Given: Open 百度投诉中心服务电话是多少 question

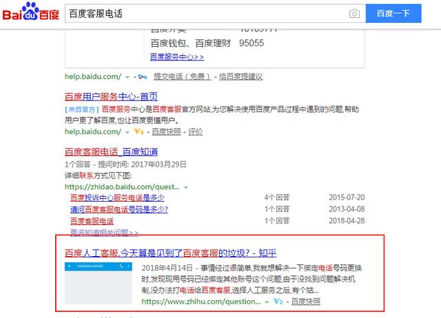Looking at the screenshot, I should point(117,198).
